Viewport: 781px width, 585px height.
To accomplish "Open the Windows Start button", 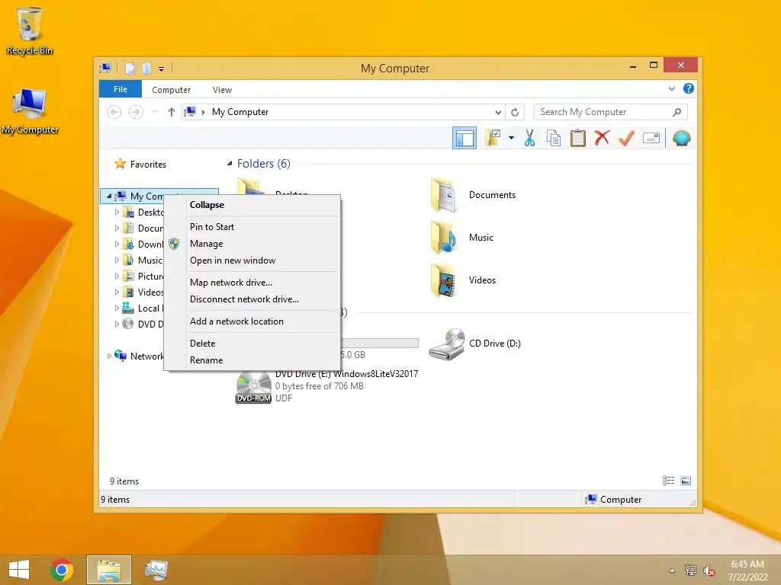I will [x=19, y=570].
